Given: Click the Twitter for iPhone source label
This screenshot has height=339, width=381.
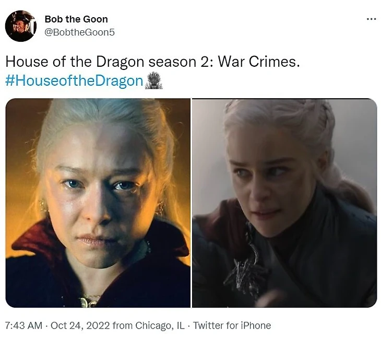Looking at the screenshot, I should coord(232,325).
